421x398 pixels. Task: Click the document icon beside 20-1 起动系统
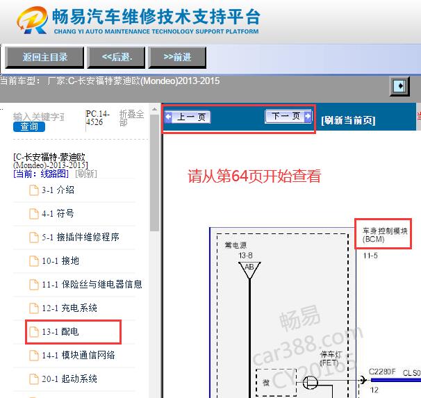click(x=34, y=379)
